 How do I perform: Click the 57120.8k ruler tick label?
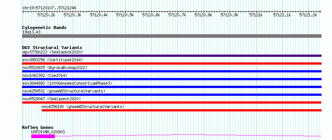[203, 15]
